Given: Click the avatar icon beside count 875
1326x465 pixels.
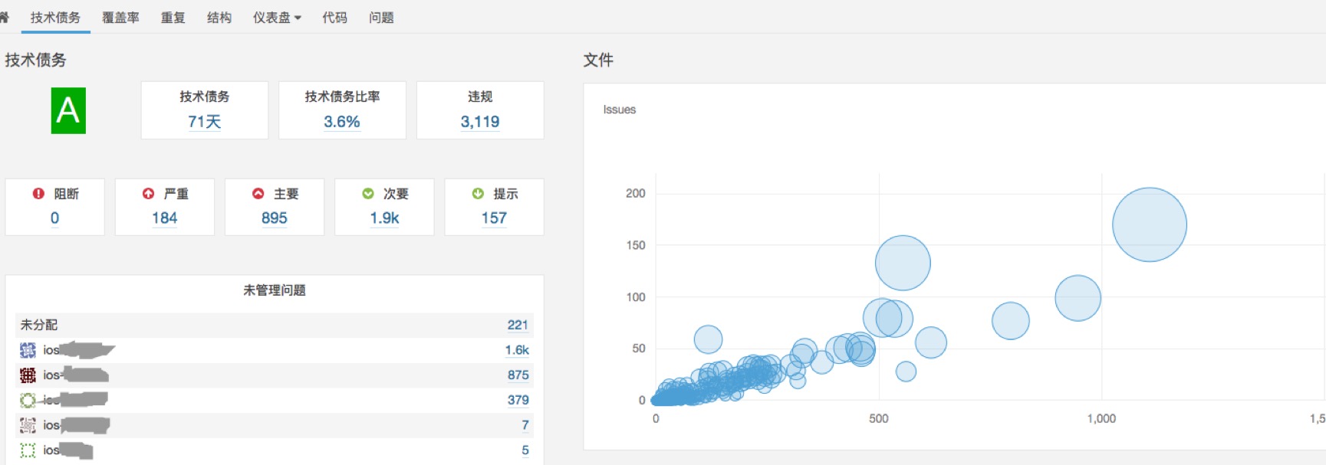Looking at the screenshot, I should 28,375.
